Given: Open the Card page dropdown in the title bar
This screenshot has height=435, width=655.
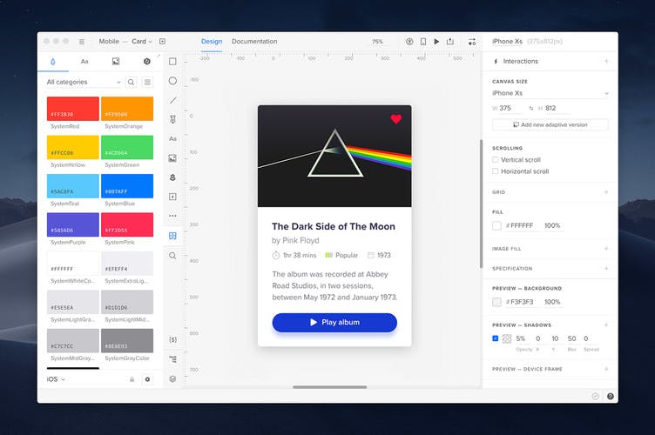Looking at the screenshot, I should [x=142, y=41].
